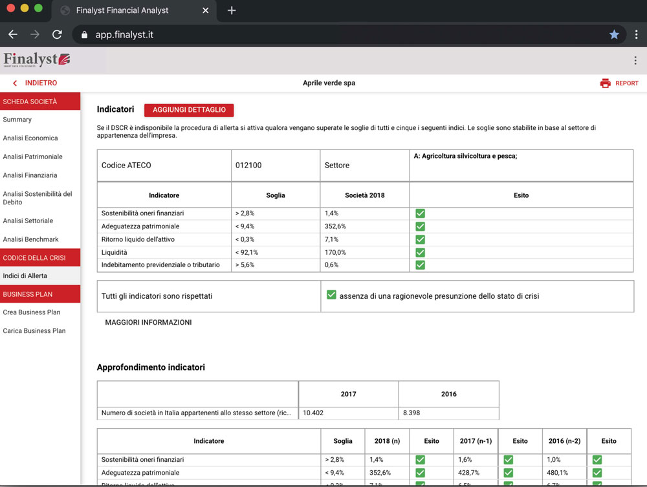647x487 pixels.
Task: Click green check for Liquidità row
Action: pos(420,252)
